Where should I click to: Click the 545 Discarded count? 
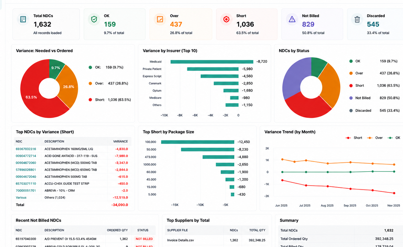point(373,24)
